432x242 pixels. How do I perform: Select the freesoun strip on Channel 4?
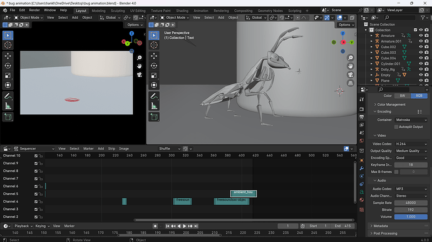click(x=182, y=201)
